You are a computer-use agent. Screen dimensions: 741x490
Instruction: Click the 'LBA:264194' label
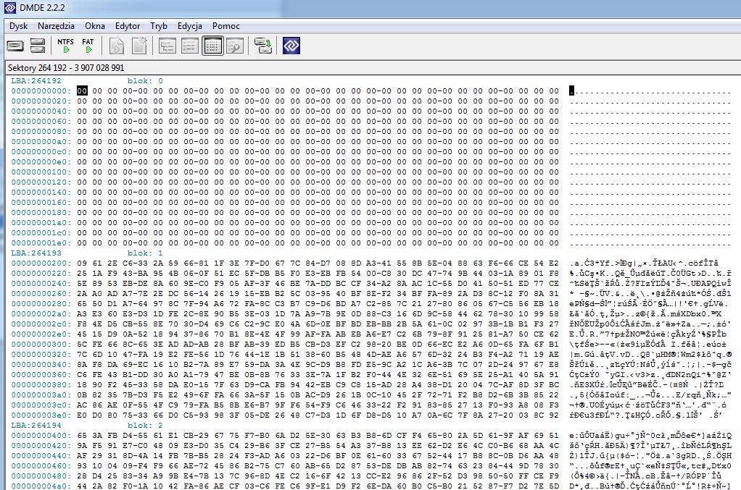[36, 425]
